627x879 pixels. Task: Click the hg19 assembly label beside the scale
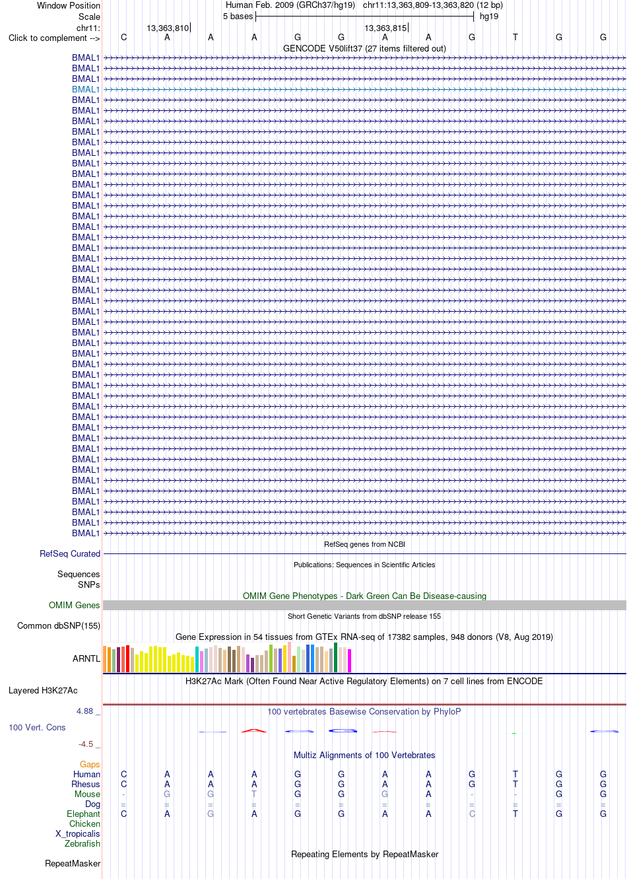[x=489, y=17]
